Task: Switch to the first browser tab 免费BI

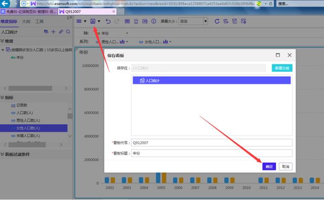Action: click(x=29, y=12)
